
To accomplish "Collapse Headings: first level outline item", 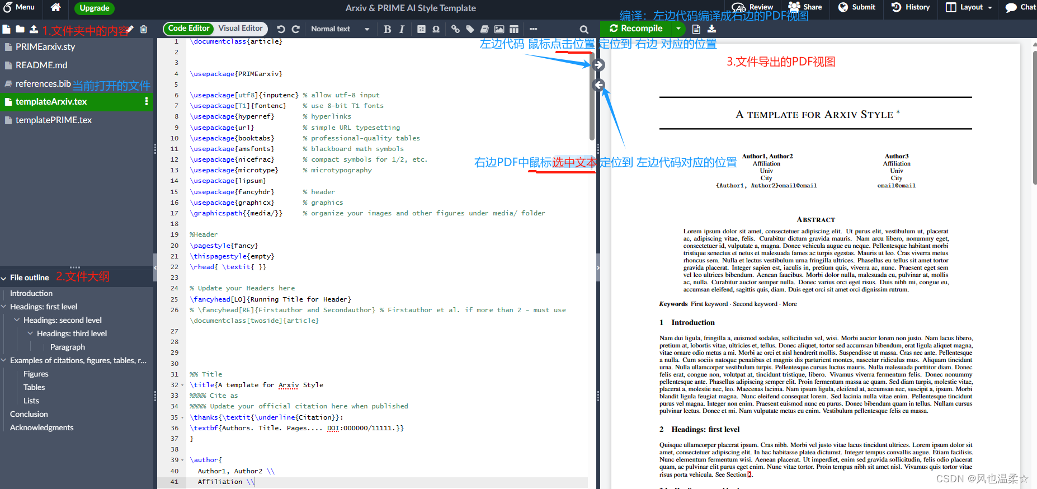I will point(4,307).
